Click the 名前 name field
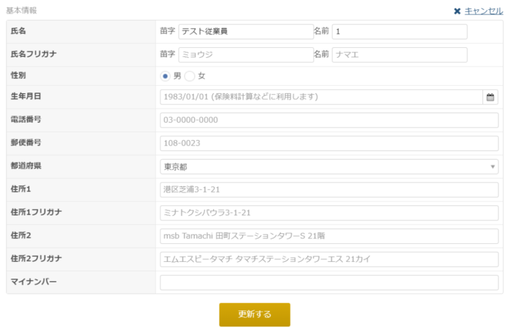This screenshot has width=511, height=329. [x=399, y=31]
